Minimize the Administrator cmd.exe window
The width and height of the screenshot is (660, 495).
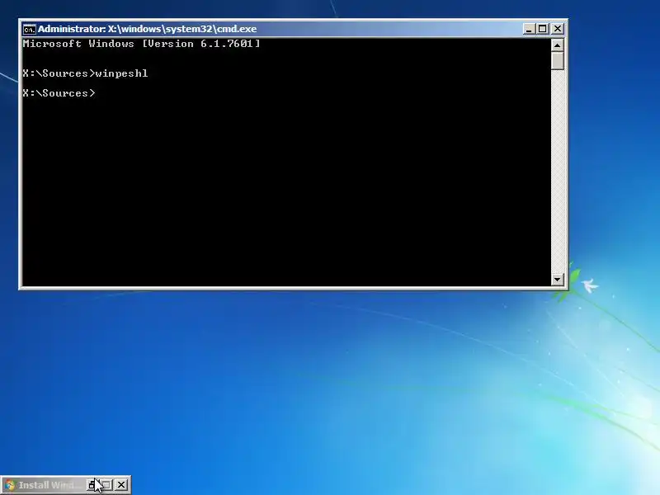click(x=529, y=29)
